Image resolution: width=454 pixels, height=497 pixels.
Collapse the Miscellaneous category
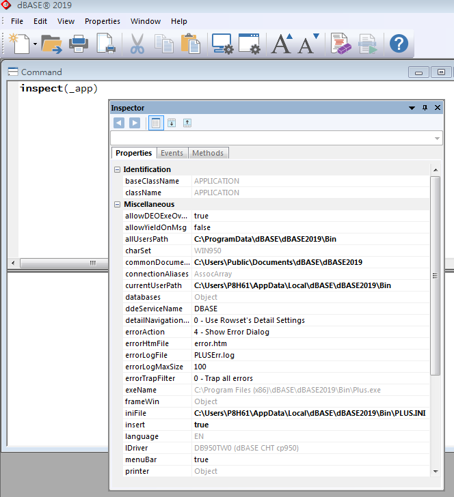(117, 204)
